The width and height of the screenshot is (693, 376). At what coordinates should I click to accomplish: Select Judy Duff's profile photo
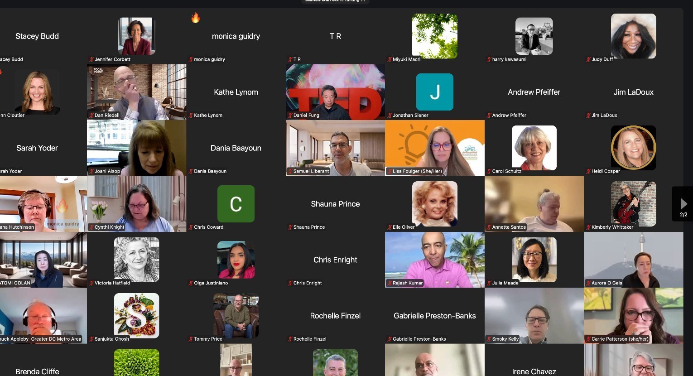[x=634, y=36]
